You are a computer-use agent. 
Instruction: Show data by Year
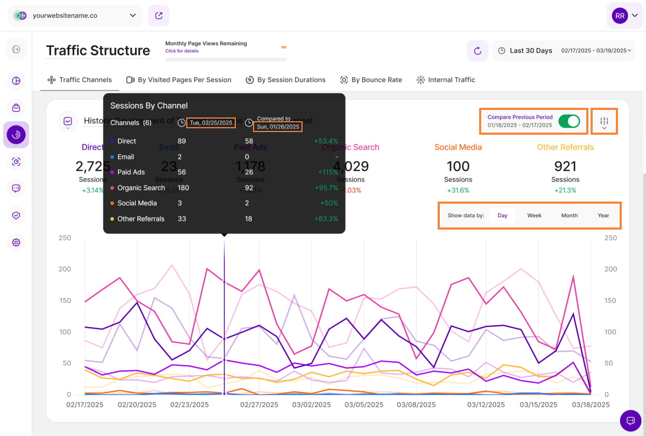(603, 216)
